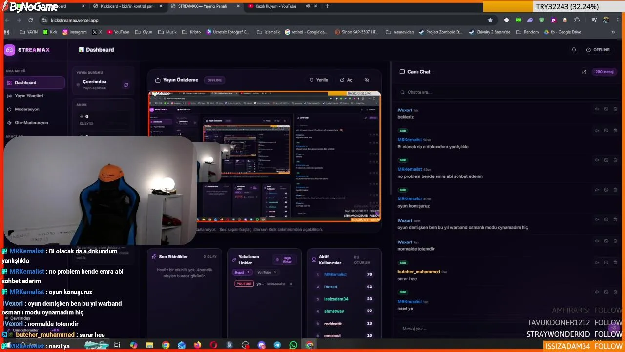Filter captured links by YouTube

(x=267, y=272)
